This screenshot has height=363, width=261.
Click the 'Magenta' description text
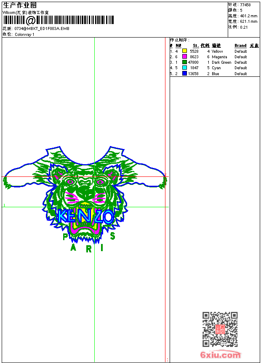[x=219, y=57]
